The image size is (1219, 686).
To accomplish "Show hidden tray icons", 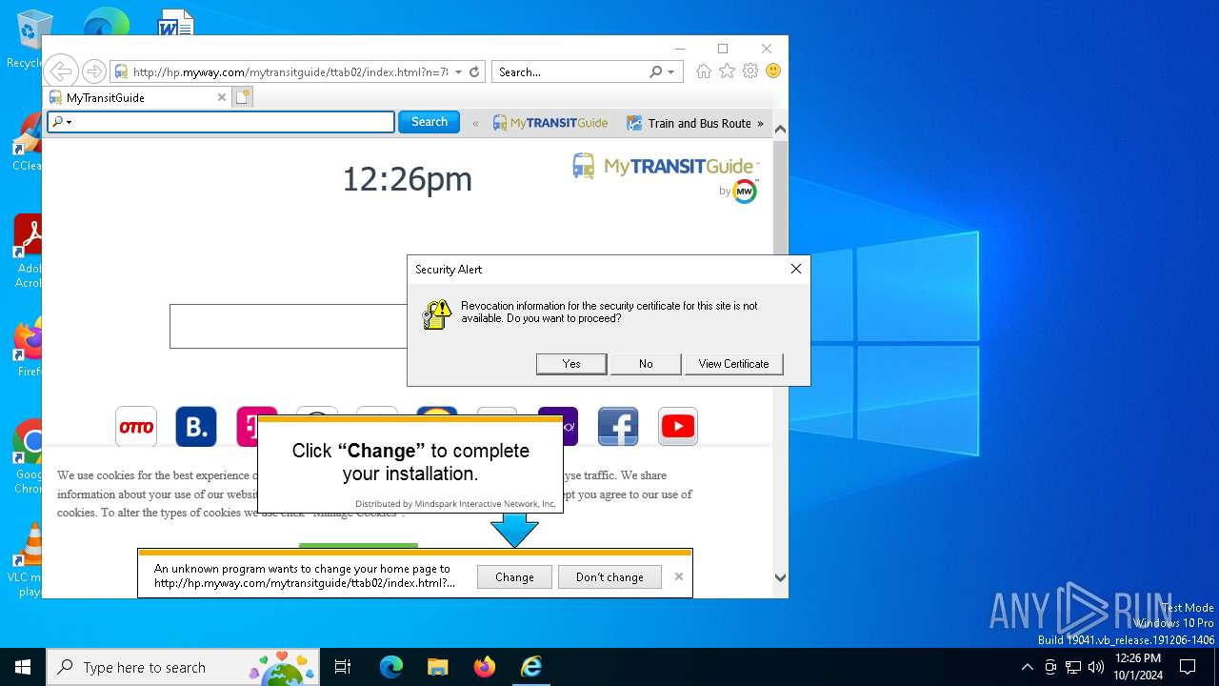I will 1027,667.
